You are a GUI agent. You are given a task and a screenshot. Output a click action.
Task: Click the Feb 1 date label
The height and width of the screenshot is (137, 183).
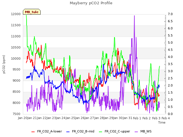click(137, 118)
